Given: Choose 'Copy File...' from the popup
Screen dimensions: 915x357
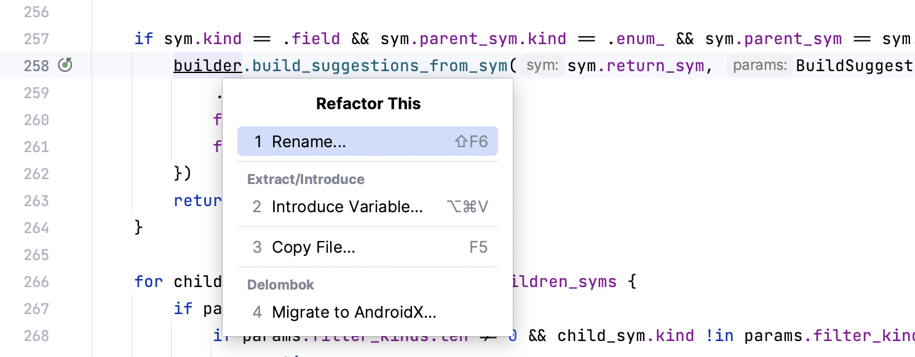Looking at the screenshot, I should click(x=312, y=247).
